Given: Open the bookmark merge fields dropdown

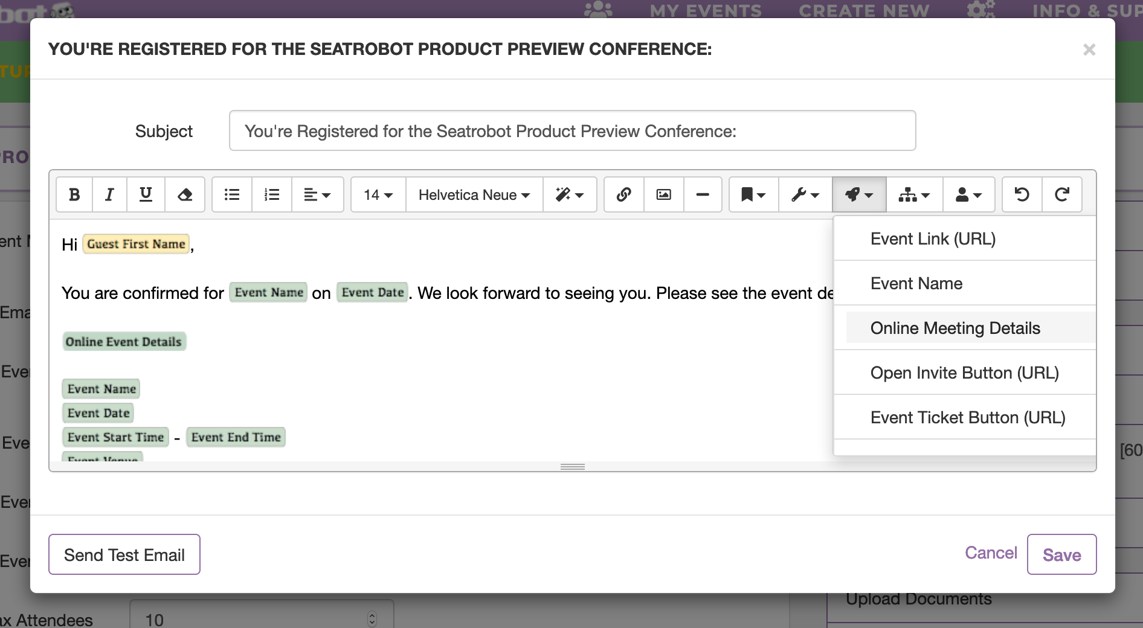Looking at the screenshot, I should coord(754,194).
